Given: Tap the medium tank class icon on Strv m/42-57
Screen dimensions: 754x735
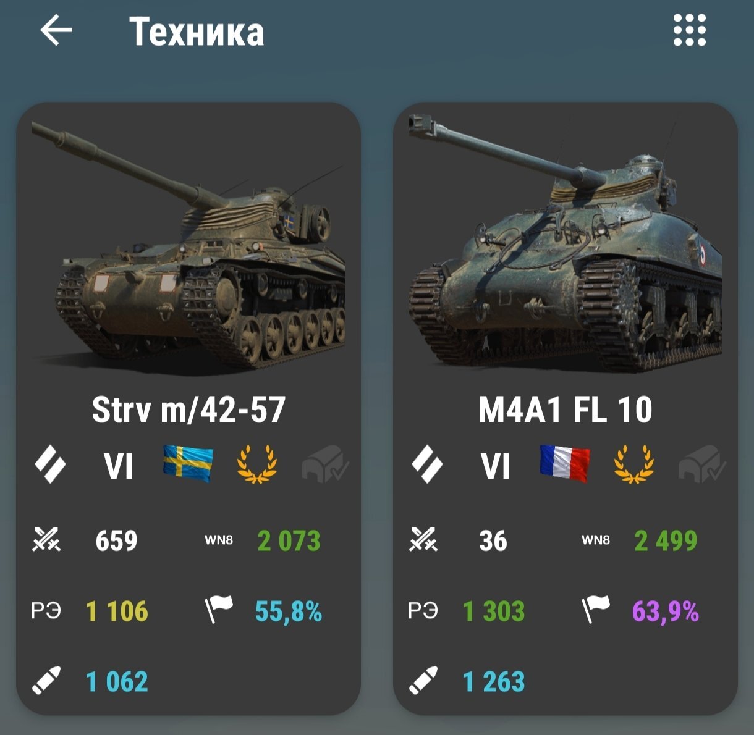Looking at the screenshot, I should (x=49, y=464).
